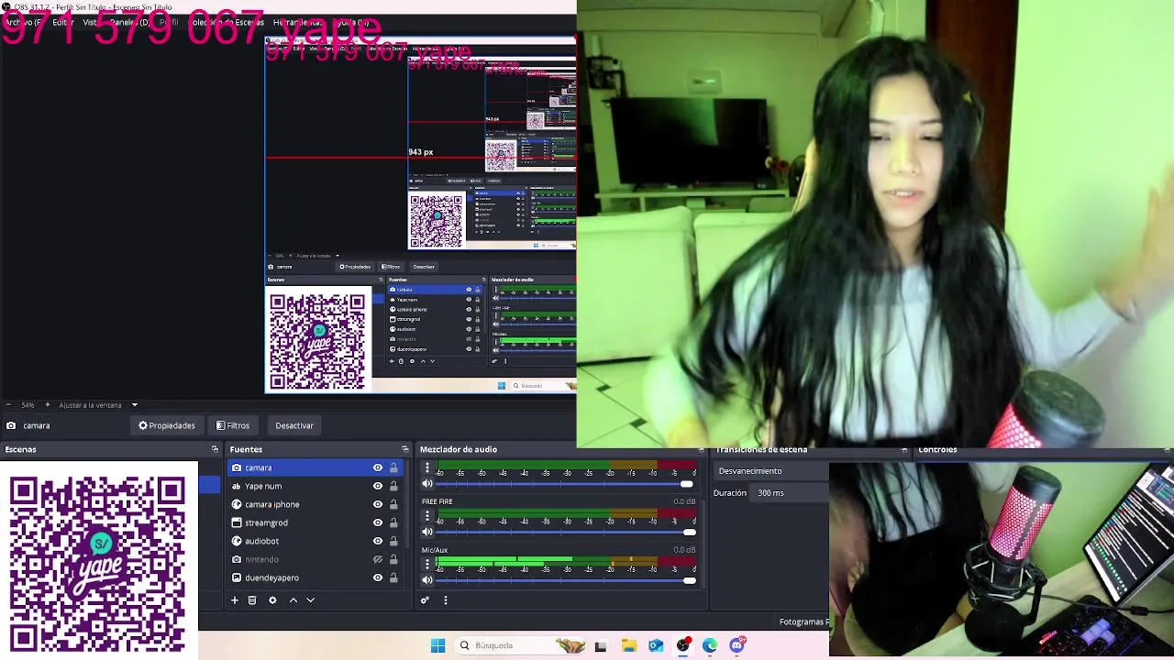Toggle lock on the Yape num source
Screen dimensions: 1174x660
coord(393,486)
